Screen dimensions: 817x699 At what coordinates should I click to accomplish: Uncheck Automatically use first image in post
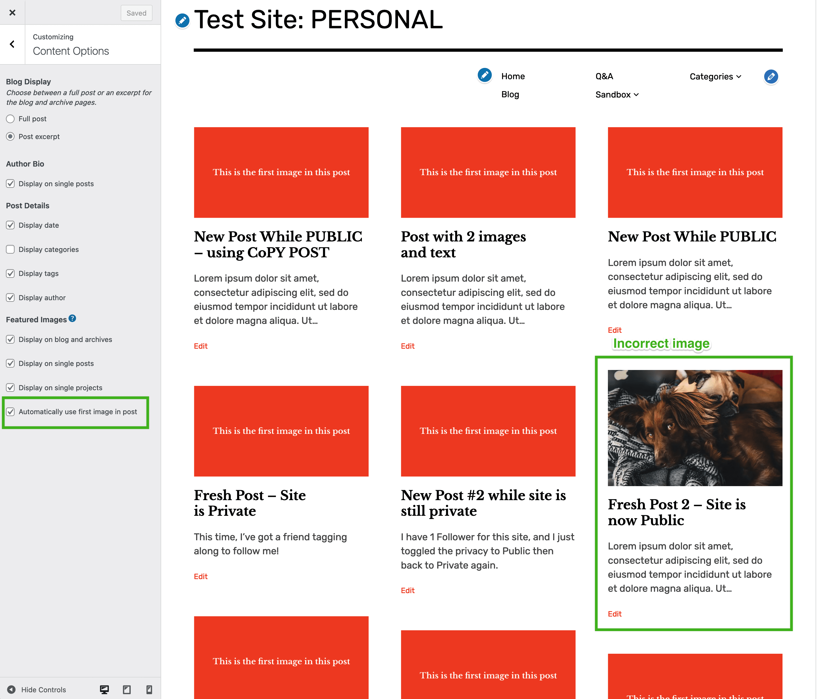coord(11,411)
